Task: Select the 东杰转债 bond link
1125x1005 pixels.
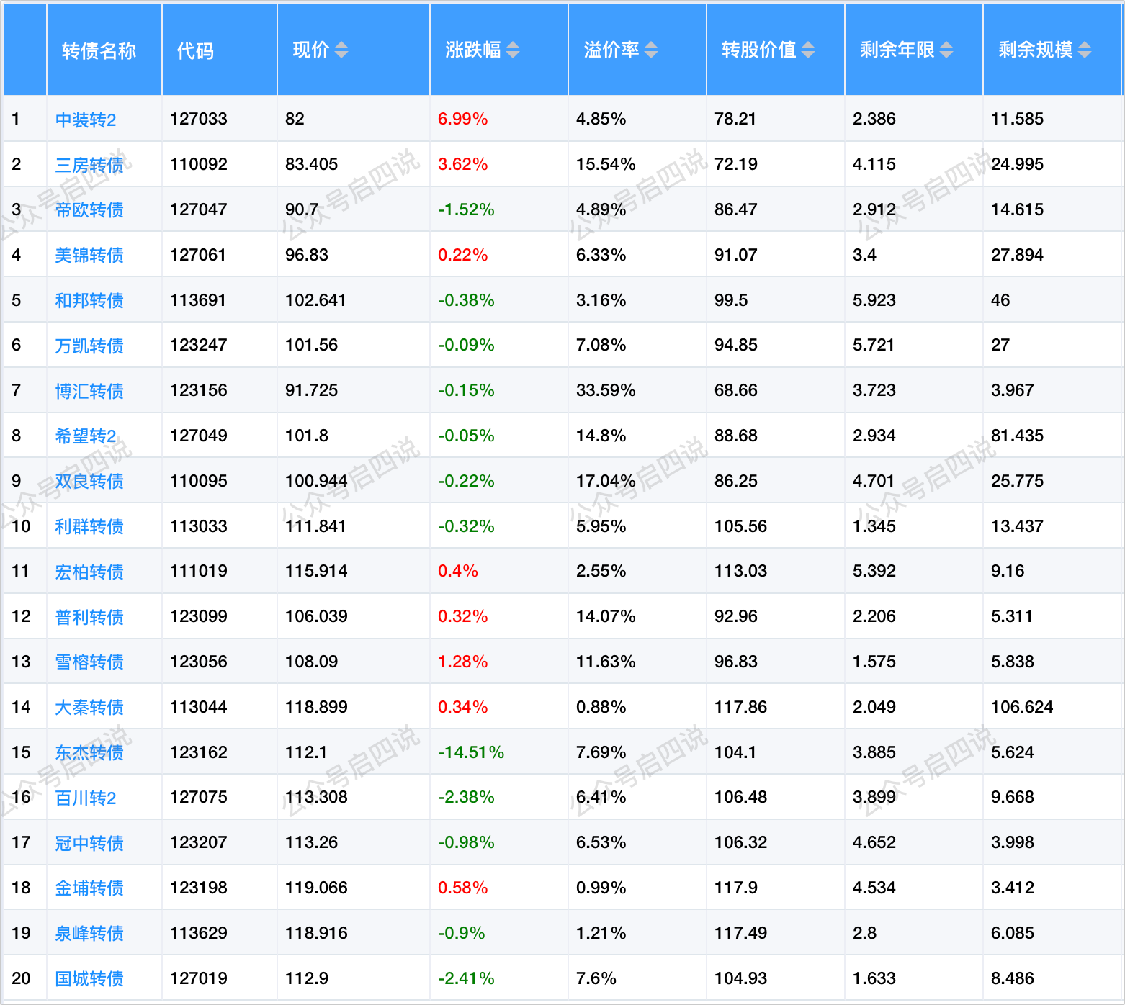Action: (x=89, y=752)
